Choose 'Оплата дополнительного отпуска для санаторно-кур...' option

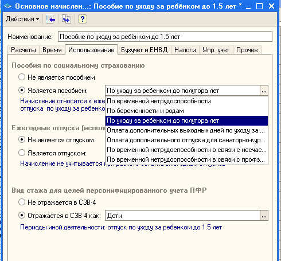click(186, 140)
